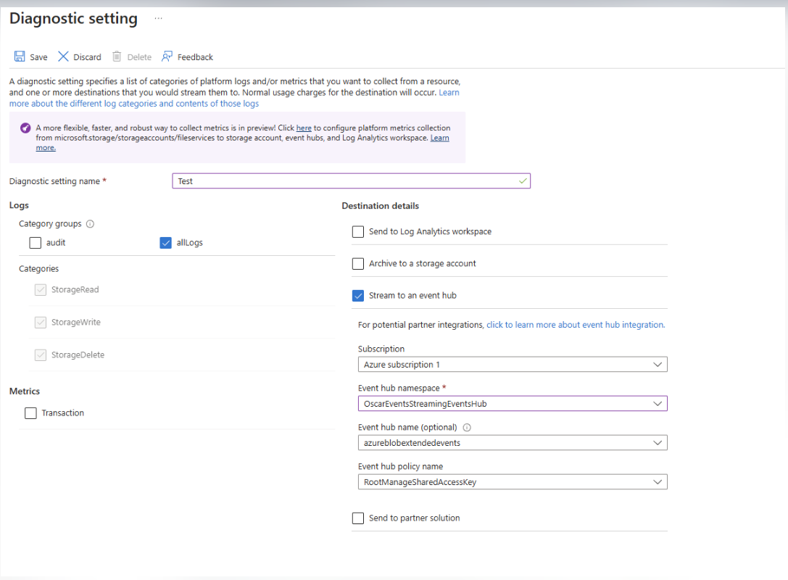
Task: Click the rocket preview icon in banner
Action: [25, 128]
